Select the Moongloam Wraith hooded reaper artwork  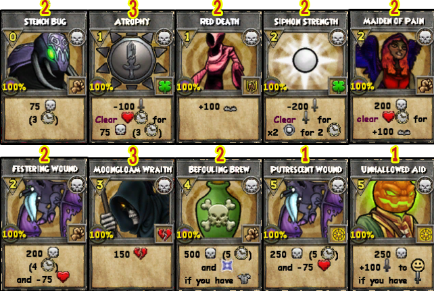[x=132, y=209]
